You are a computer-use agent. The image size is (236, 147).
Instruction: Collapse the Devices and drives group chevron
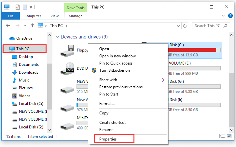pyautogui.click(x=57, y=37)
